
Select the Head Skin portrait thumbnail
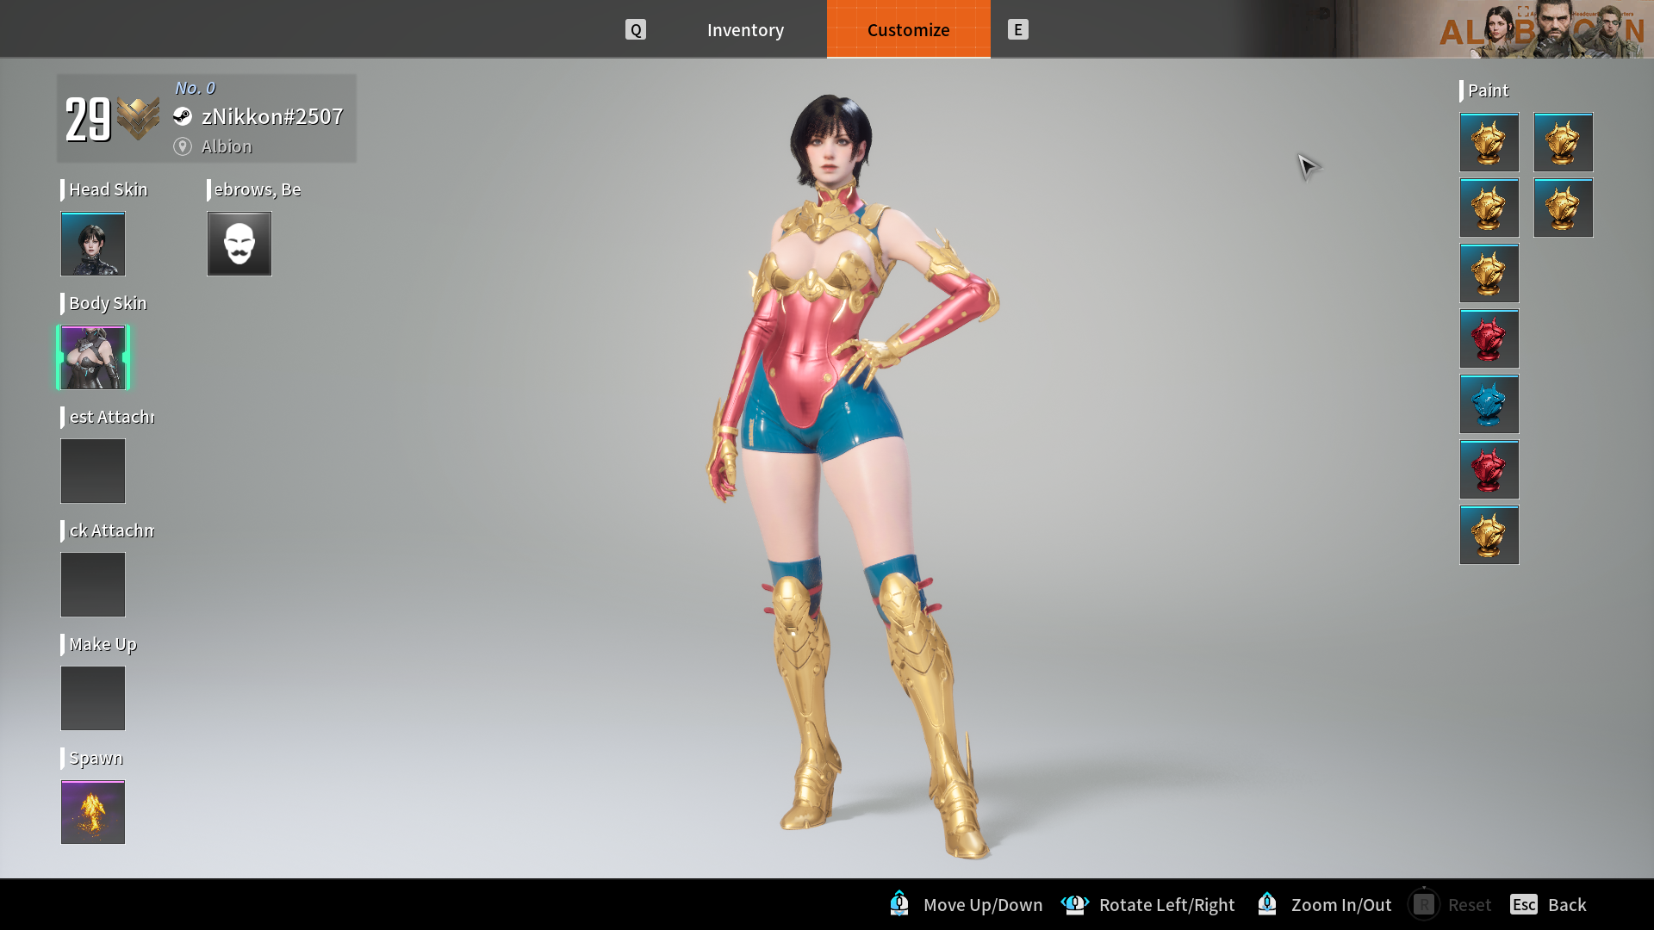pyautogui.click(x=93, y=244)
